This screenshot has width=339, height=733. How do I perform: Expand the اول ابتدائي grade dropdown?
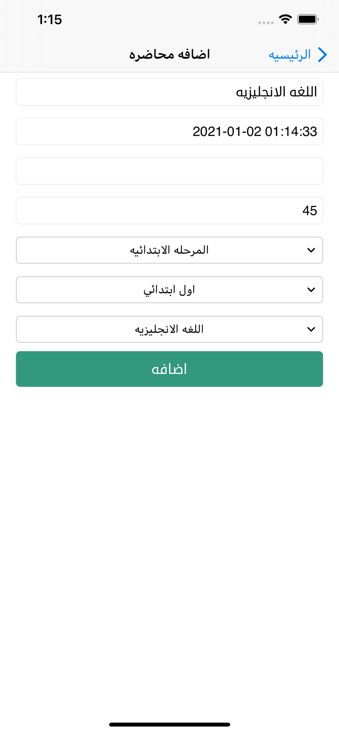169,290
